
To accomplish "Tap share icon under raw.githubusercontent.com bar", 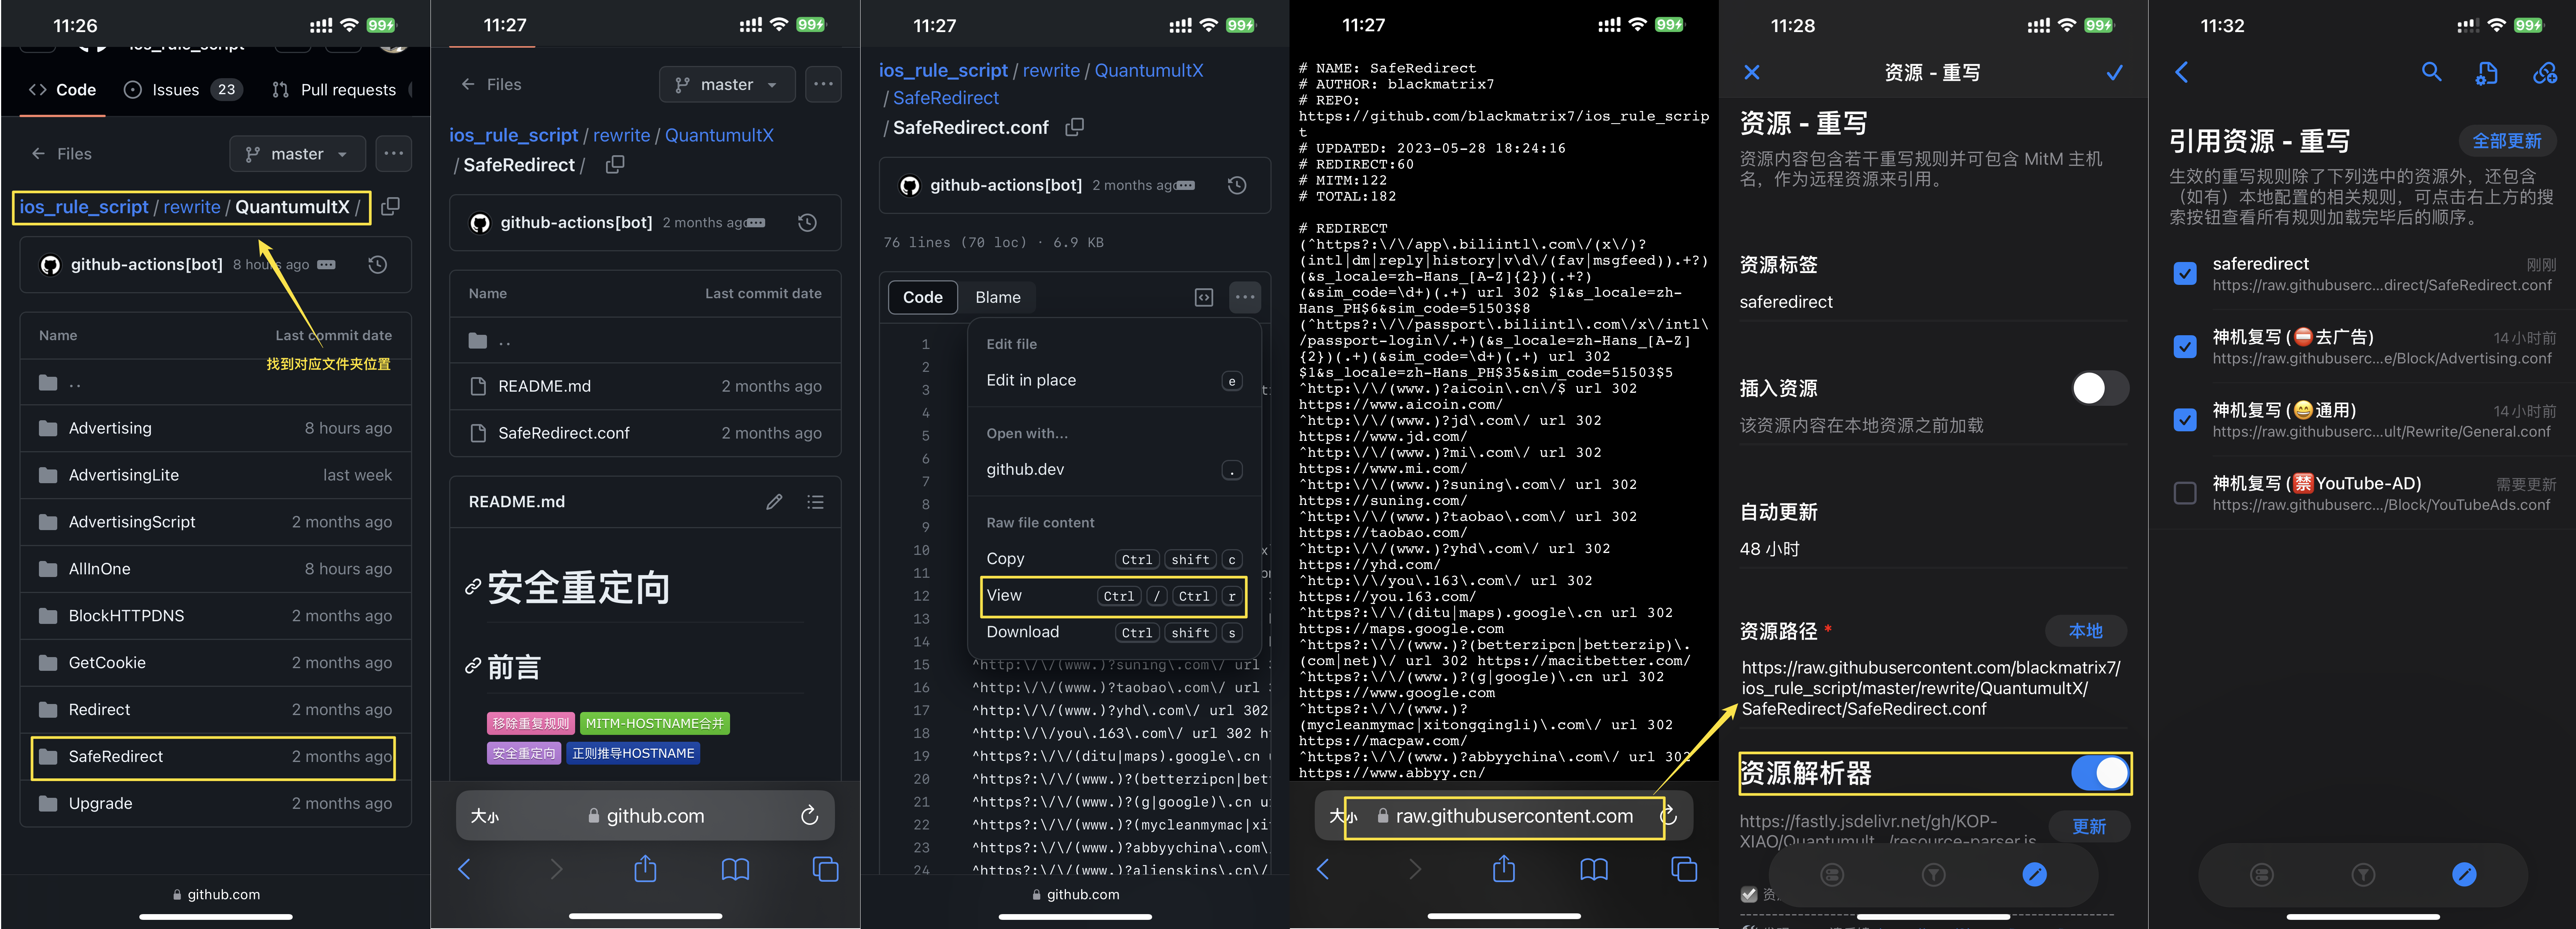I will [x=1504, y=869].
